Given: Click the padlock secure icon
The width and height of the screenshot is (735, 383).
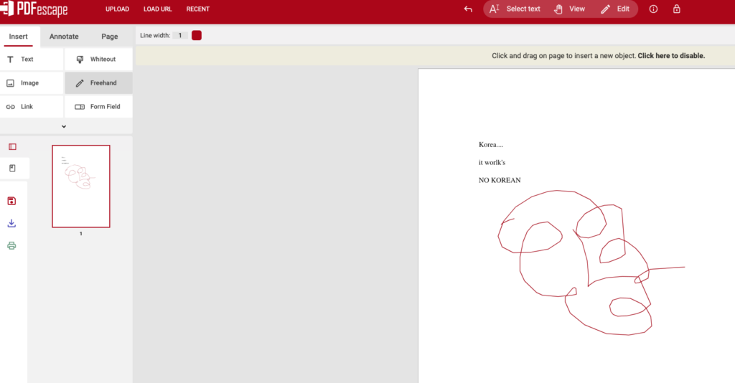Looking at the screenshot, I should click(676, 9).
